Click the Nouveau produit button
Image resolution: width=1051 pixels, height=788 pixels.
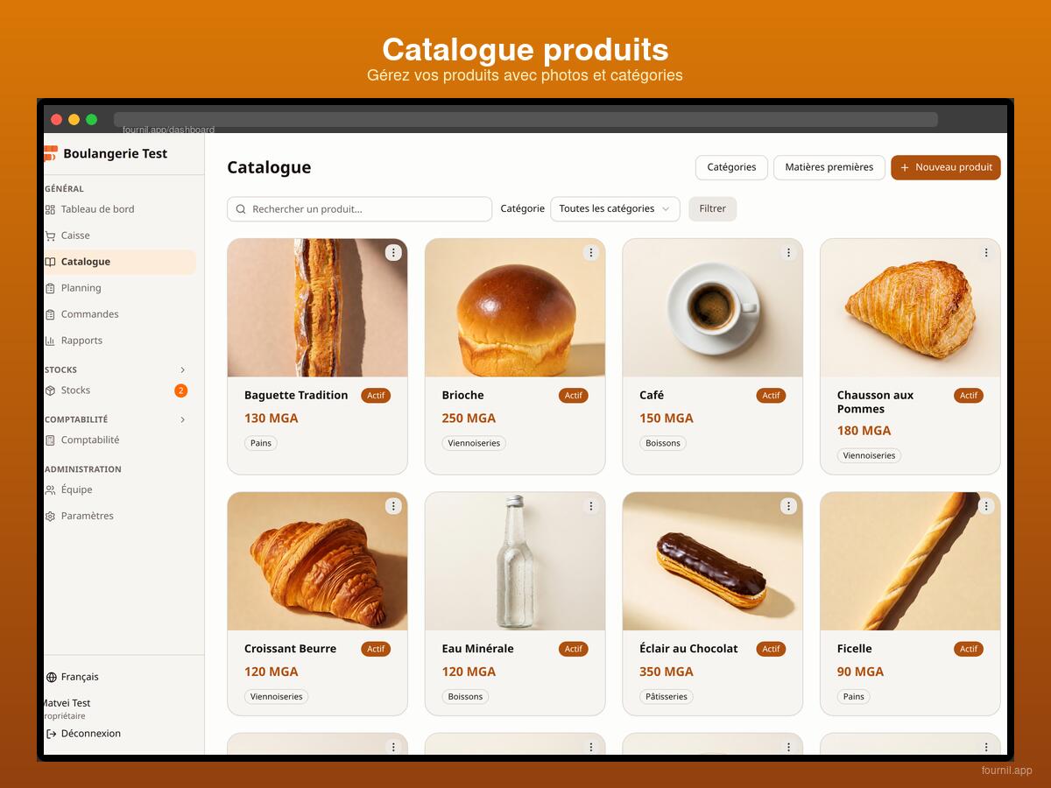[946, 167]
